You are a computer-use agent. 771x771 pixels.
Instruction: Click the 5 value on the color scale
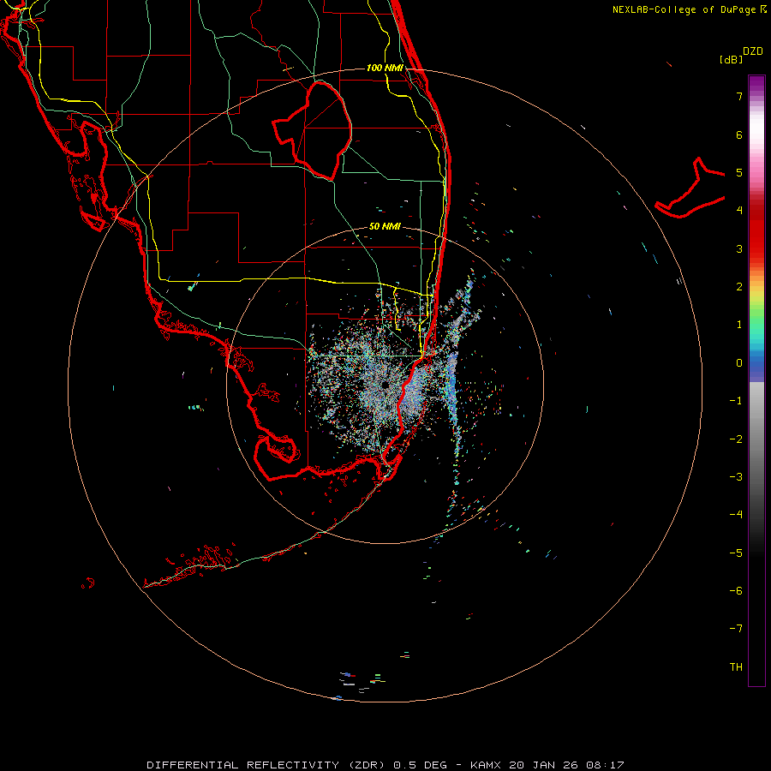tap(739, 172)
